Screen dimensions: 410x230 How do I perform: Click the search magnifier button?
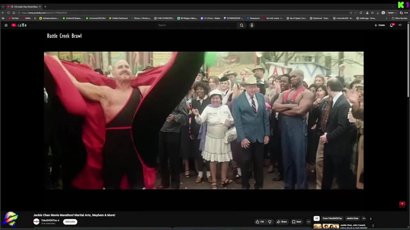tap(242, 25)
